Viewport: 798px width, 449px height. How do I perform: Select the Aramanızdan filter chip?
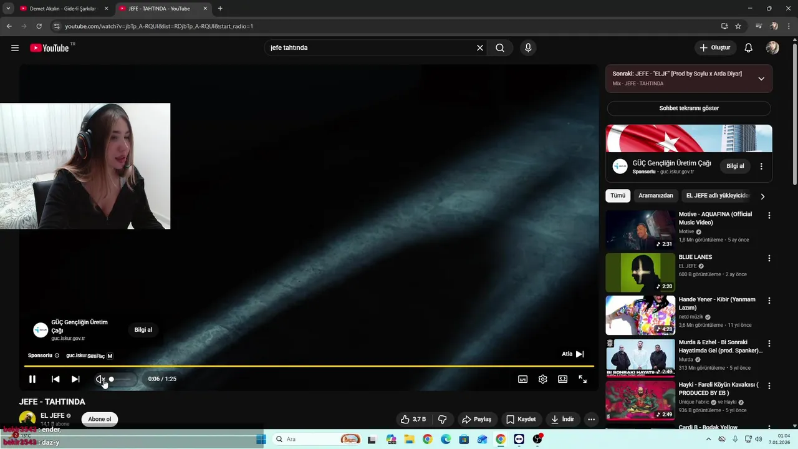click(x=656, y=196)
